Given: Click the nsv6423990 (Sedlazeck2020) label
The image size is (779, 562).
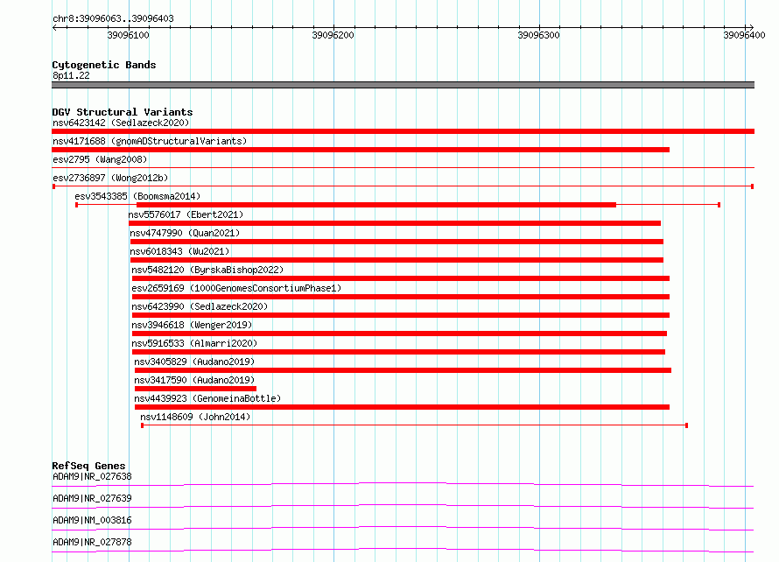Looking at the screenshot, I should click(x=200, y=306).
